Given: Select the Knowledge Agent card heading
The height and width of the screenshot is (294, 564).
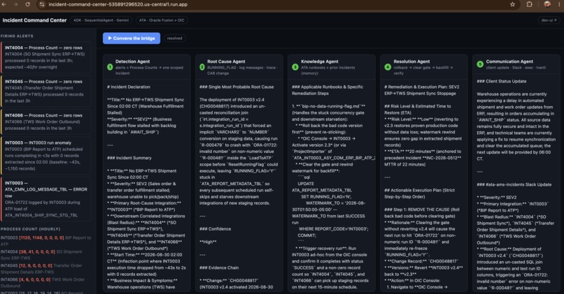Looking at the screenshot, I should [x=319, y=61].
